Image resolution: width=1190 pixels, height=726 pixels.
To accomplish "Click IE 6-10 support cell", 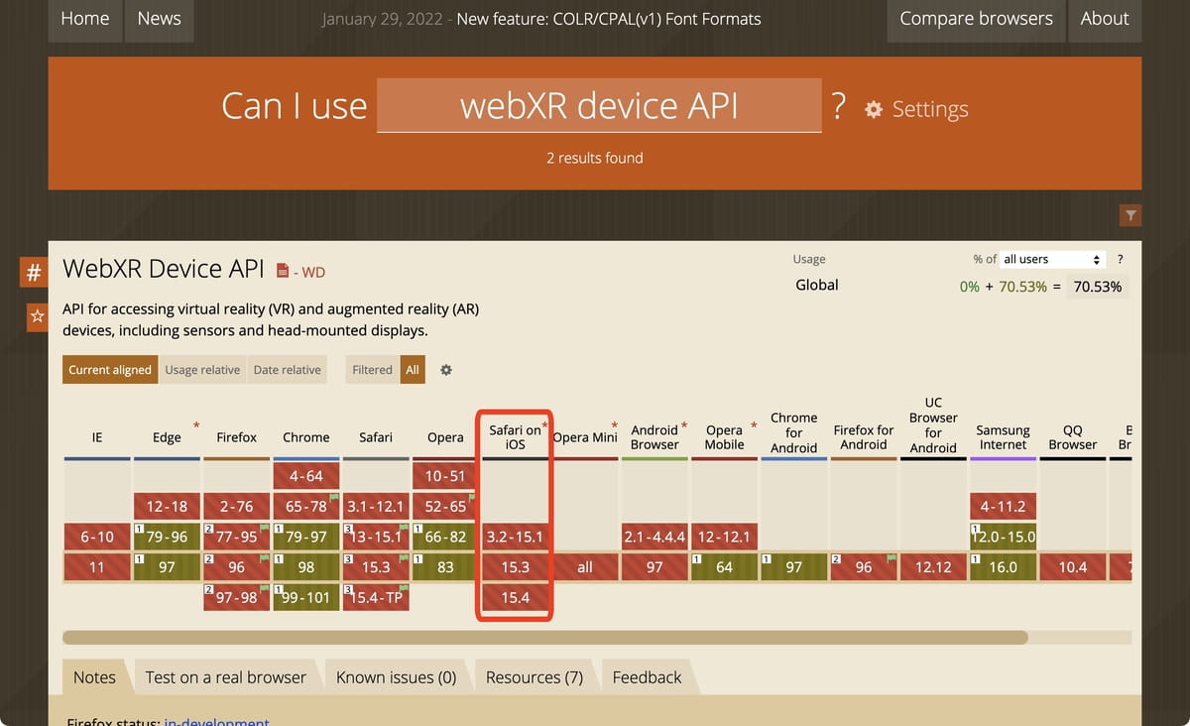I will coord(97,537).
